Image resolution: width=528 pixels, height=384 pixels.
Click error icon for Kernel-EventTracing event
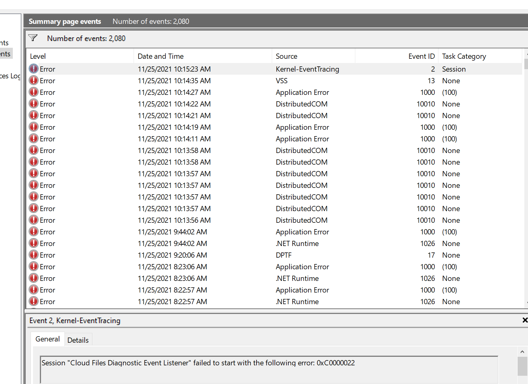pyautogui.click(x=33, y=69)
